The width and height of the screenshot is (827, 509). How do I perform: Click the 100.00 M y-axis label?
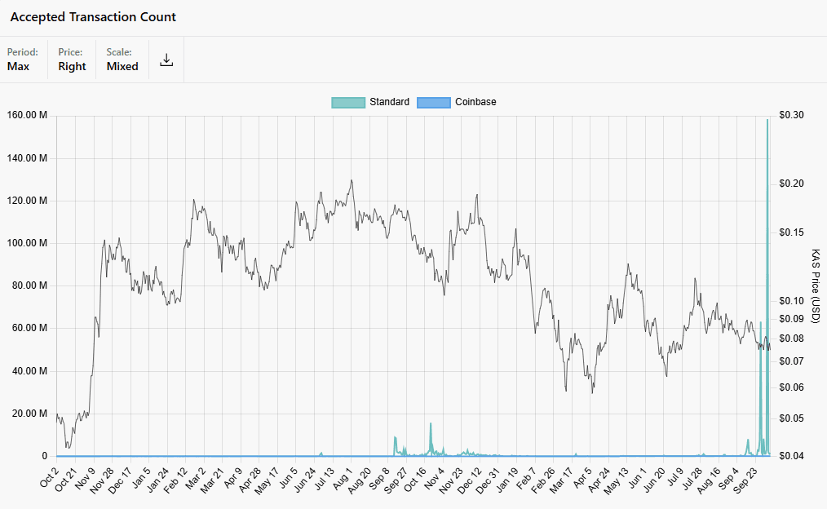click(26, 243)
